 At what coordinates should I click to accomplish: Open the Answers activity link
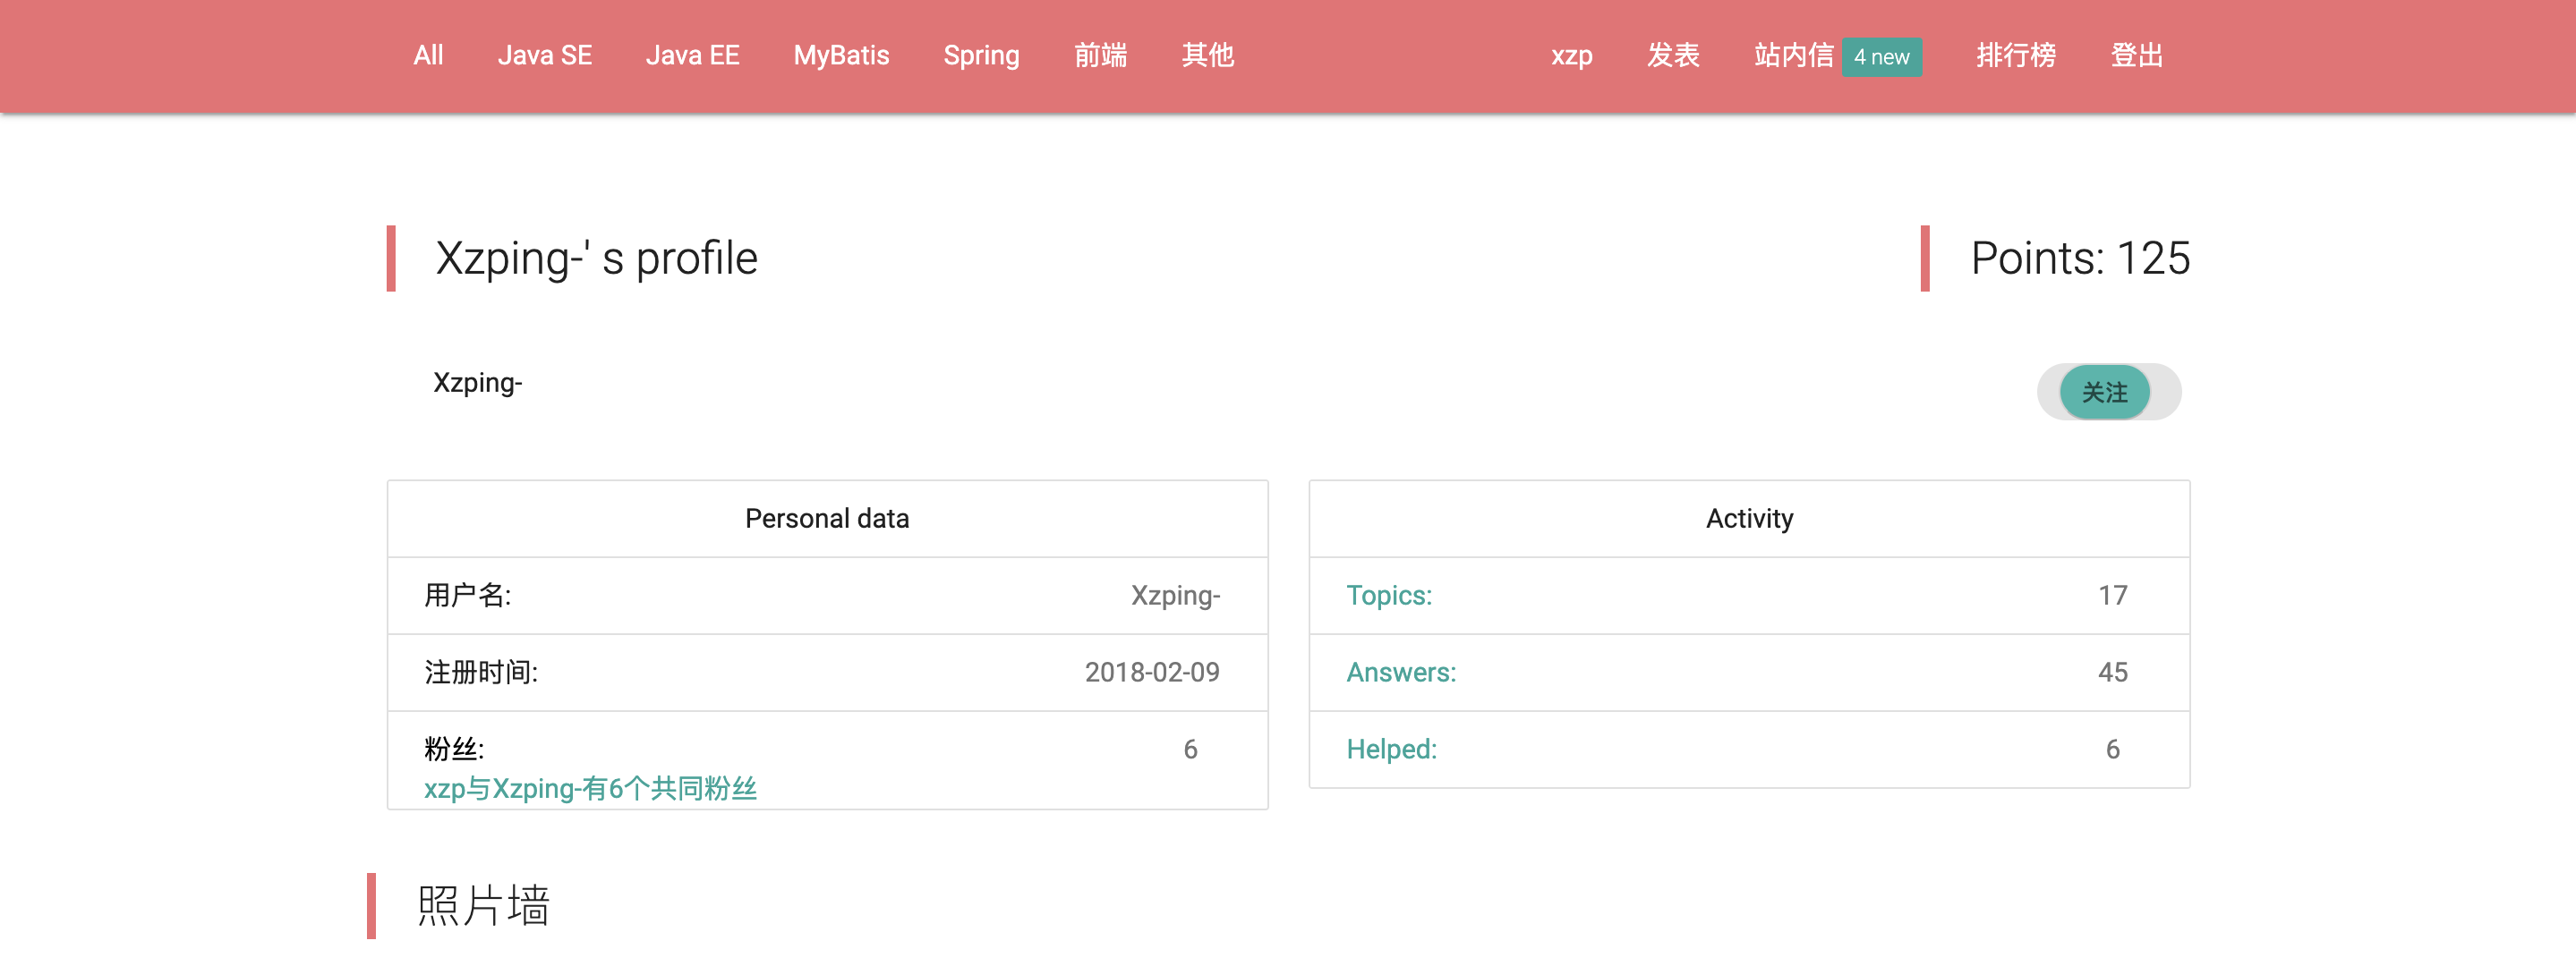pos(1401,673)
